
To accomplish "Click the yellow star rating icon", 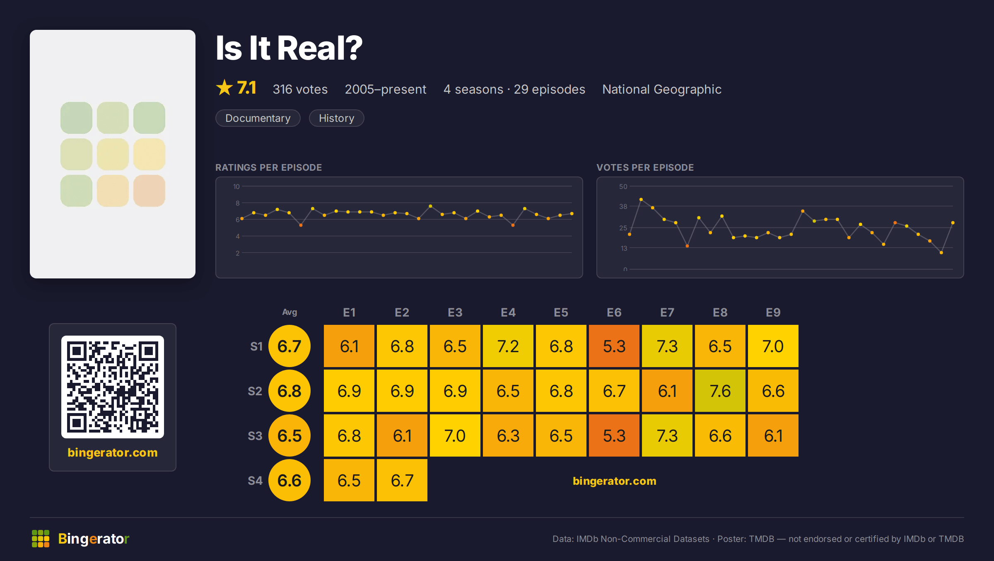I will point(224,87).
